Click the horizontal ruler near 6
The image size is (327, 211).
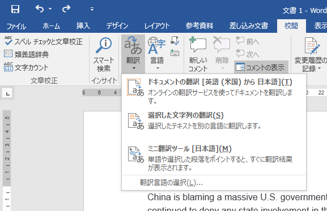(x=99, y=93)
